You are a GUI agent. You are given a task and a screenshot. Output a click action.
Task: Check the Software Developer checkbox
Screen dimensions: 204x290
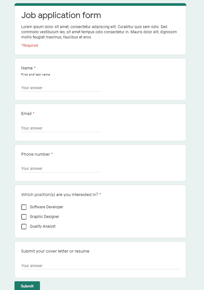pos(24,207)
